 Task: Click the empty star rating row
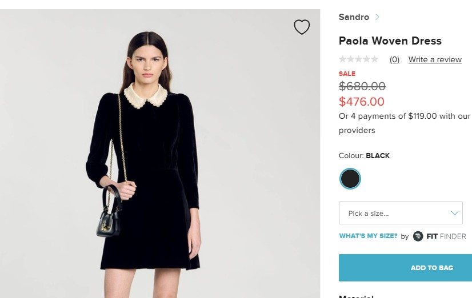coord(358,59)
